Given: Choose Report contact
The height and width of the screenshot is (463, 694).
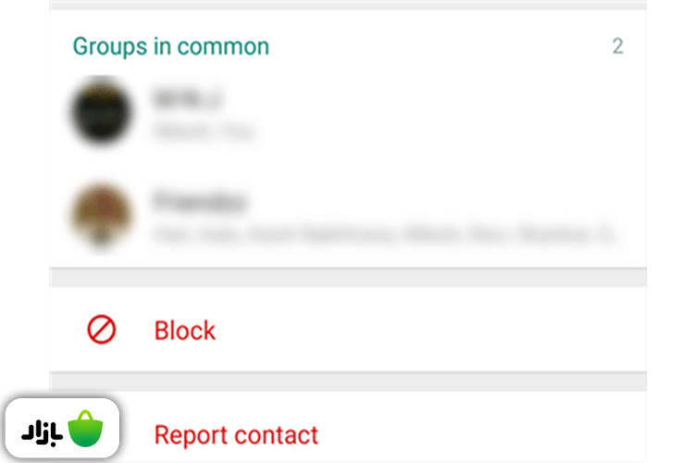Looking at the screenshot, I should [x=236, y=435].
